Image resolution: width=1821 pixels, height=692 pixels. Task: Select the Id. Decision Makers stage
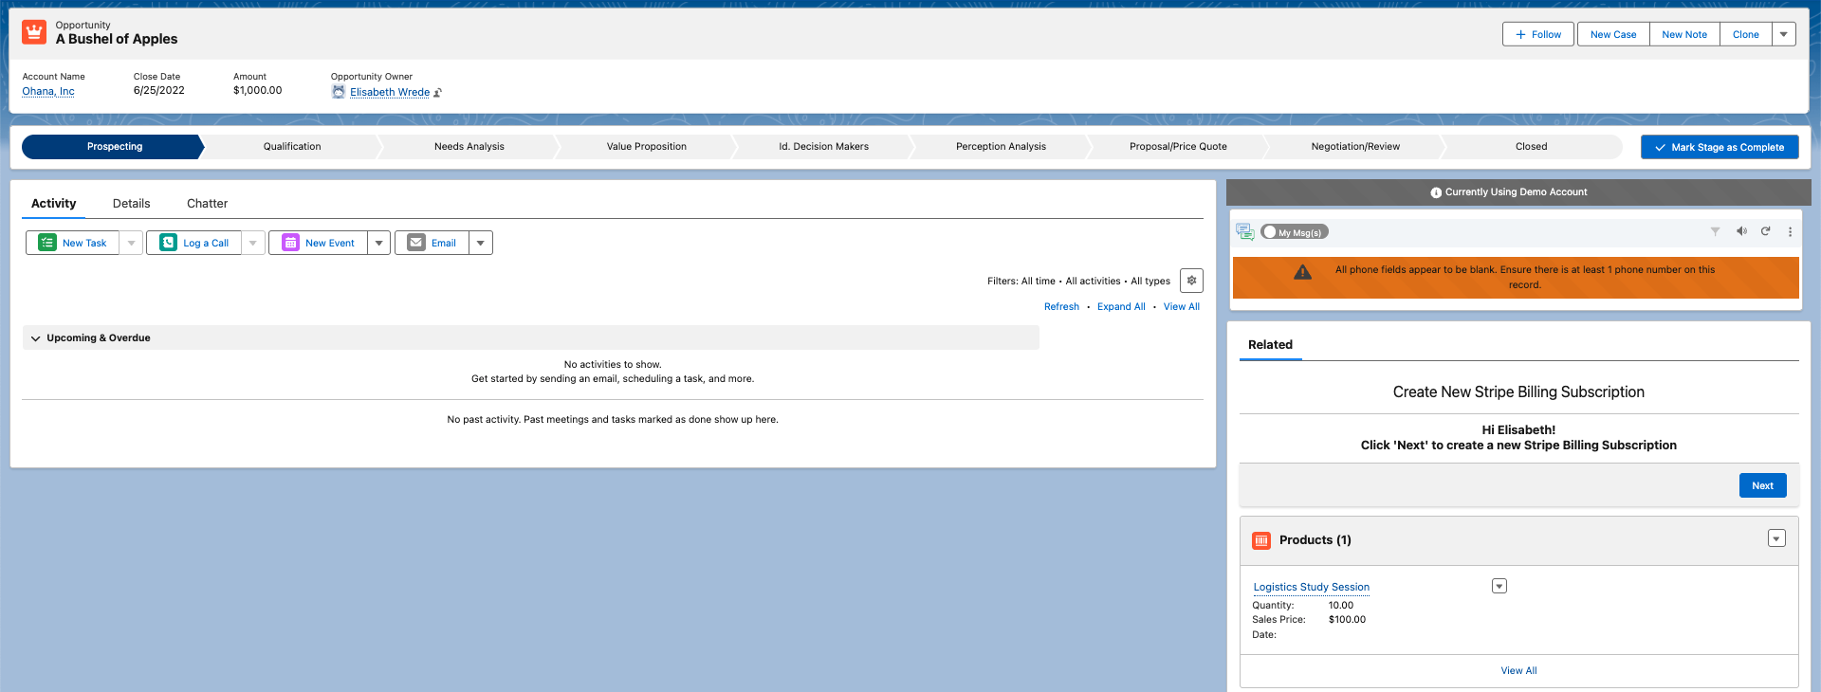824,147
